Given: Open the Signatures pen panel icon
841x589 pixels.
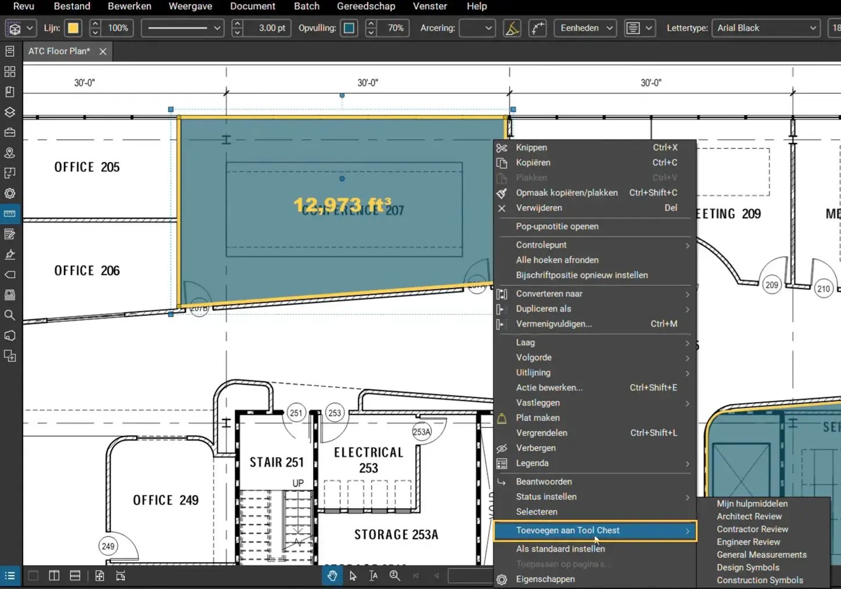Looking at the screenshot, I should (x=10, y=254).
